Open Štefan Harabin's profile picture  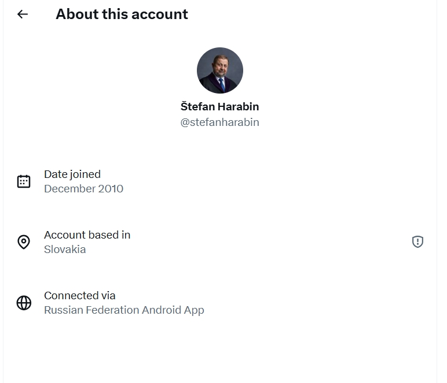220,70
